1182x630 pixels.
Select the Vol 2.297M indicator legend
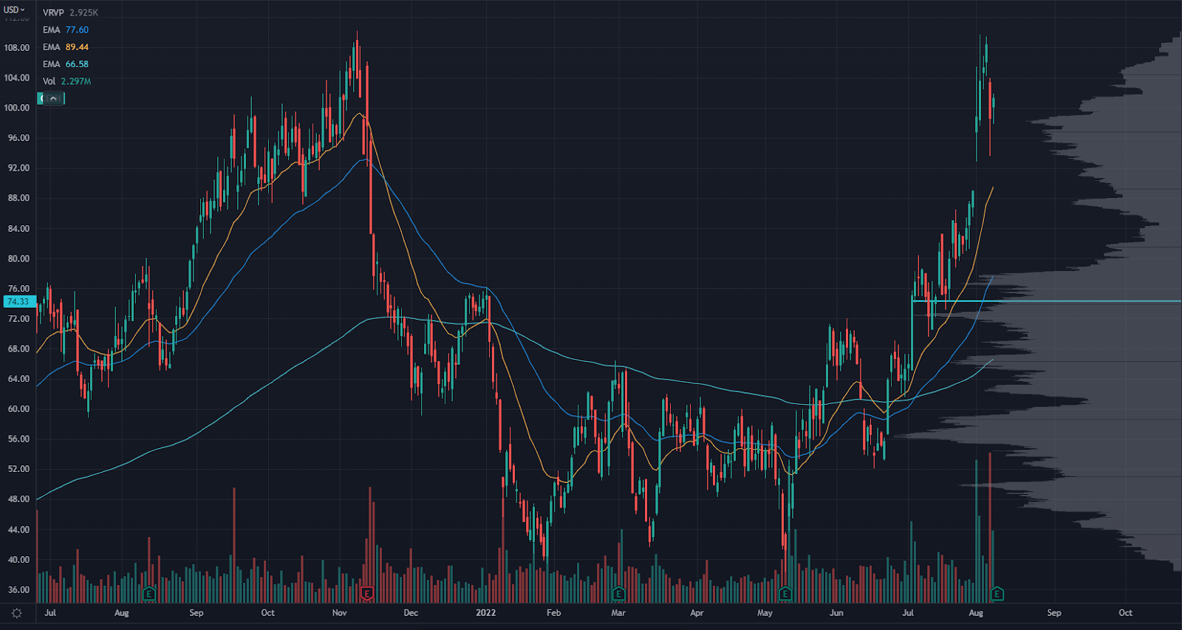66,81
